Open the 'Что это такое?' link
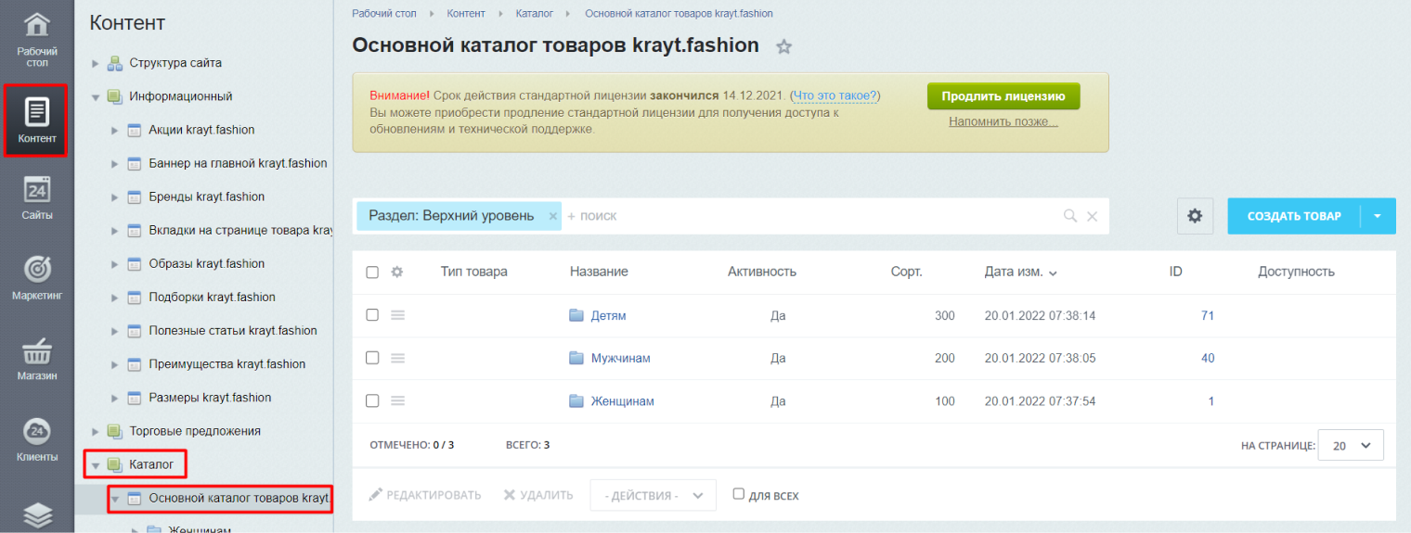Viewport: 1411px width, 533px height. [x=835, y=95]
